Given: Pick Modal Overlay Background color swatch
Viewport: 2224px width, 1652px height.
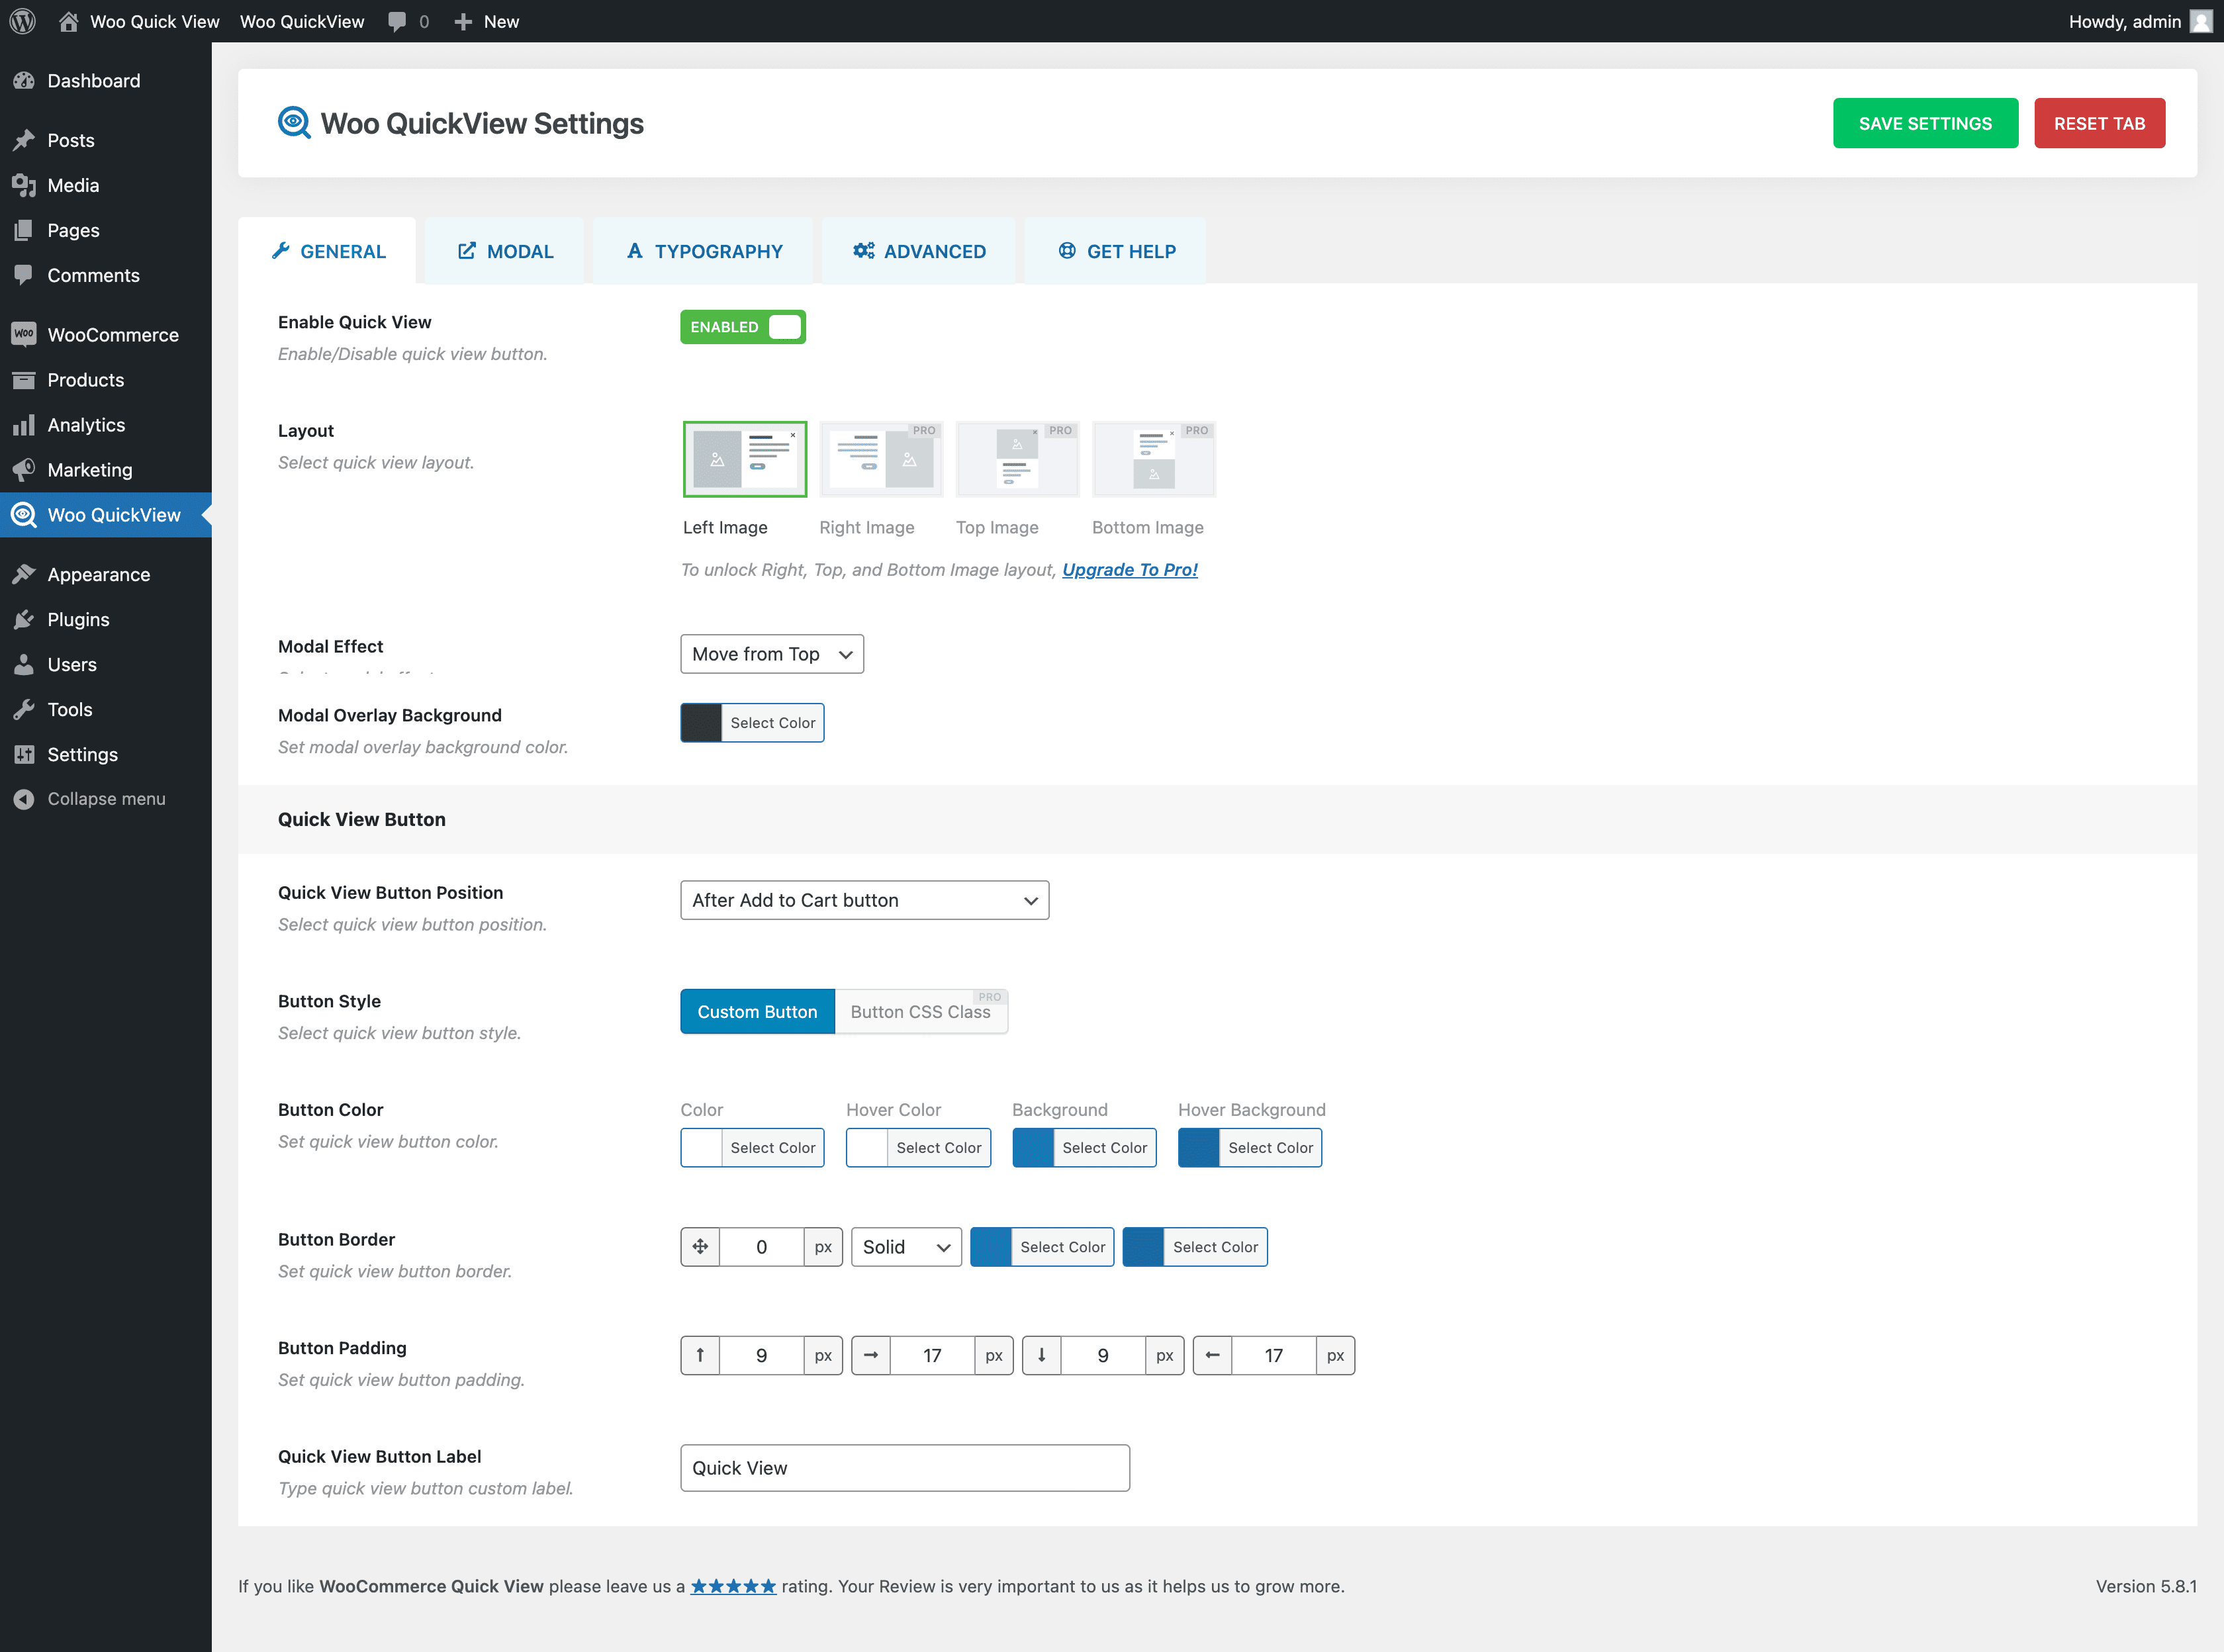Looking at the screenshot, I should [x=701, y=723].
